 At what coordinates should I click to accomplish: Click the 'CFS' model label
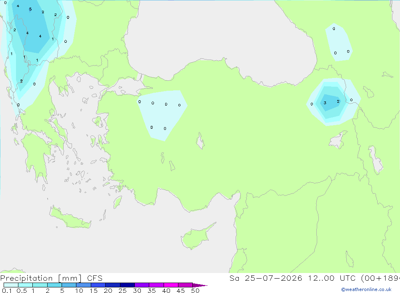95,278
